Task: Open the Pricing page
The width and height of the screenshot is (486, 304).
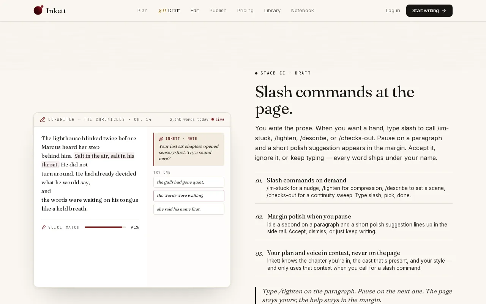Action: point(245,11)
